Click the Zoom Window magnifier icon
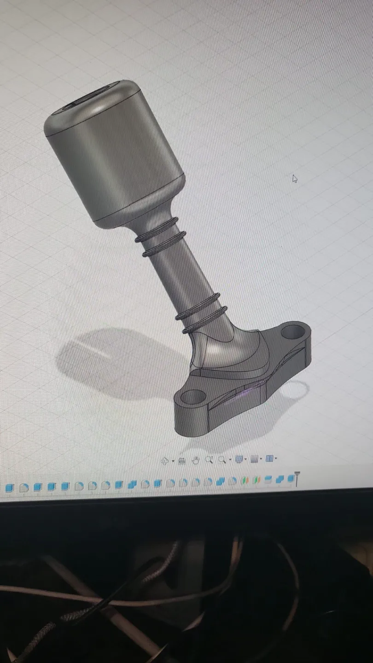The height and width of the screenshot is (663, 373). pos(222,459)
